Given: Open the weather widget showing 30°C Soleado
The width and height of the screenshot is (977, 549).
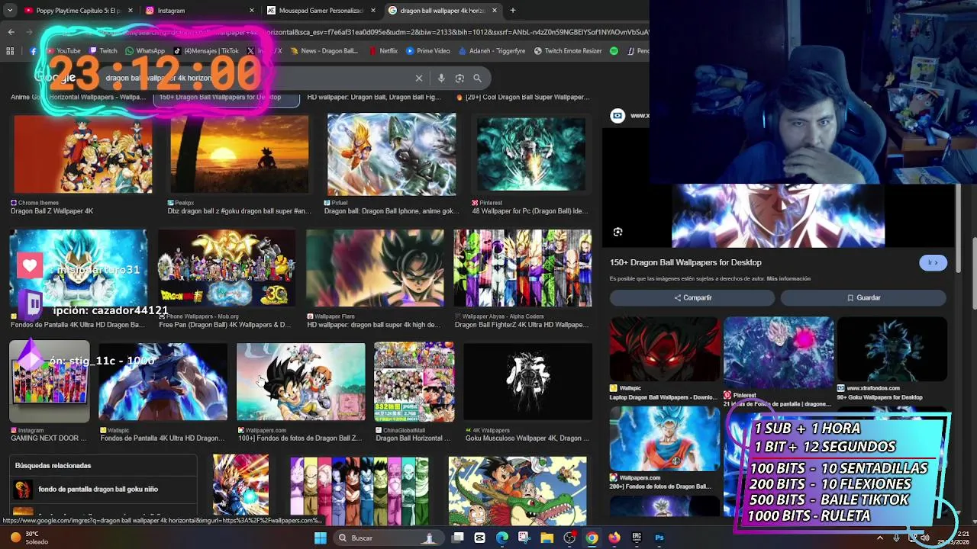Looking at the screenshot, I should (x=29, y=538).
